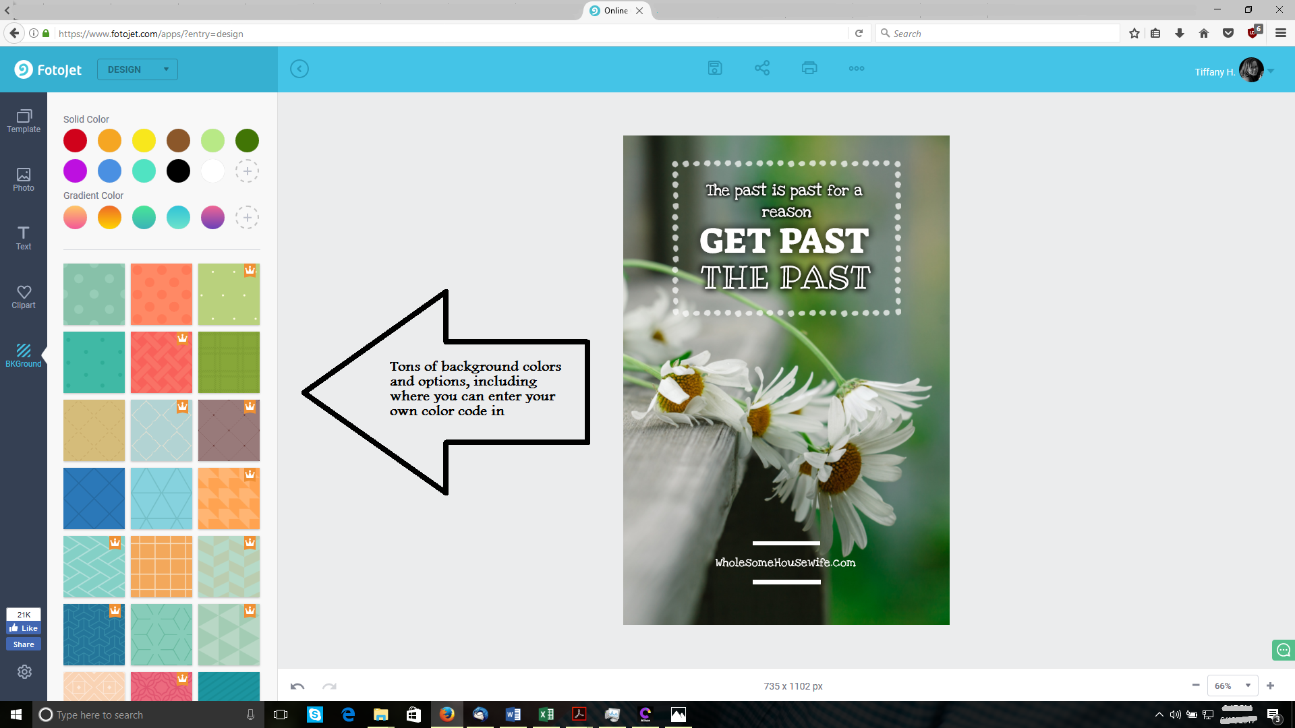Screen dimensions: 1295x728
Task: Pick the red solid color
Action: (x=75, y=141)
